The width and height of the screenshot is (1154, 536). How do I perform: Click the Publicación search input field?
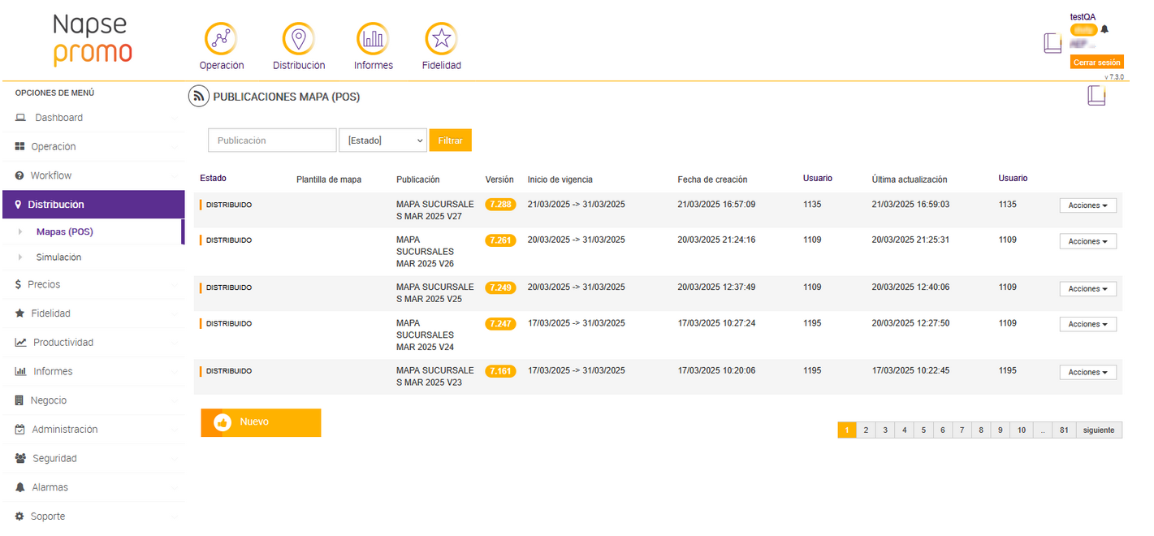point(272,140)
